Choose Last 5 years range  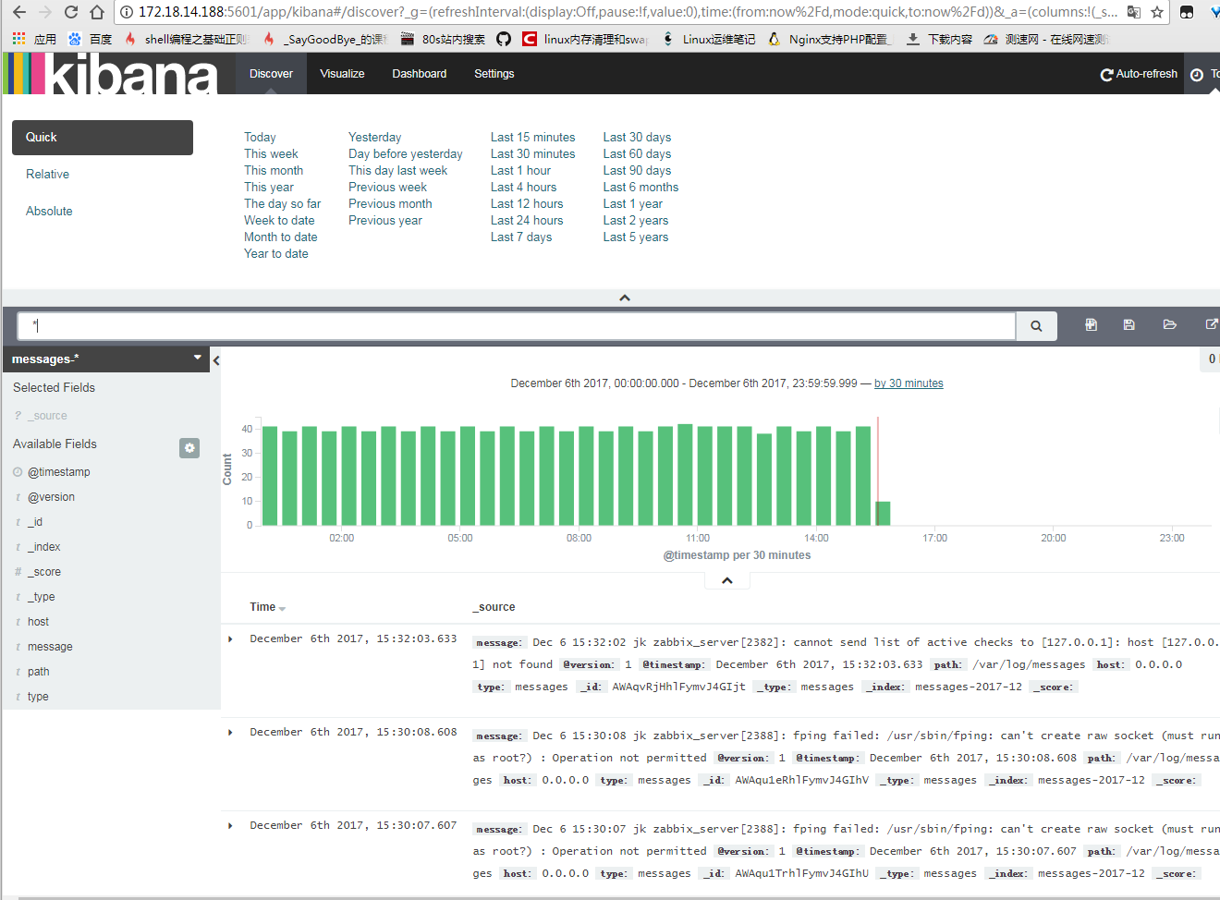(x=636, y=237)
